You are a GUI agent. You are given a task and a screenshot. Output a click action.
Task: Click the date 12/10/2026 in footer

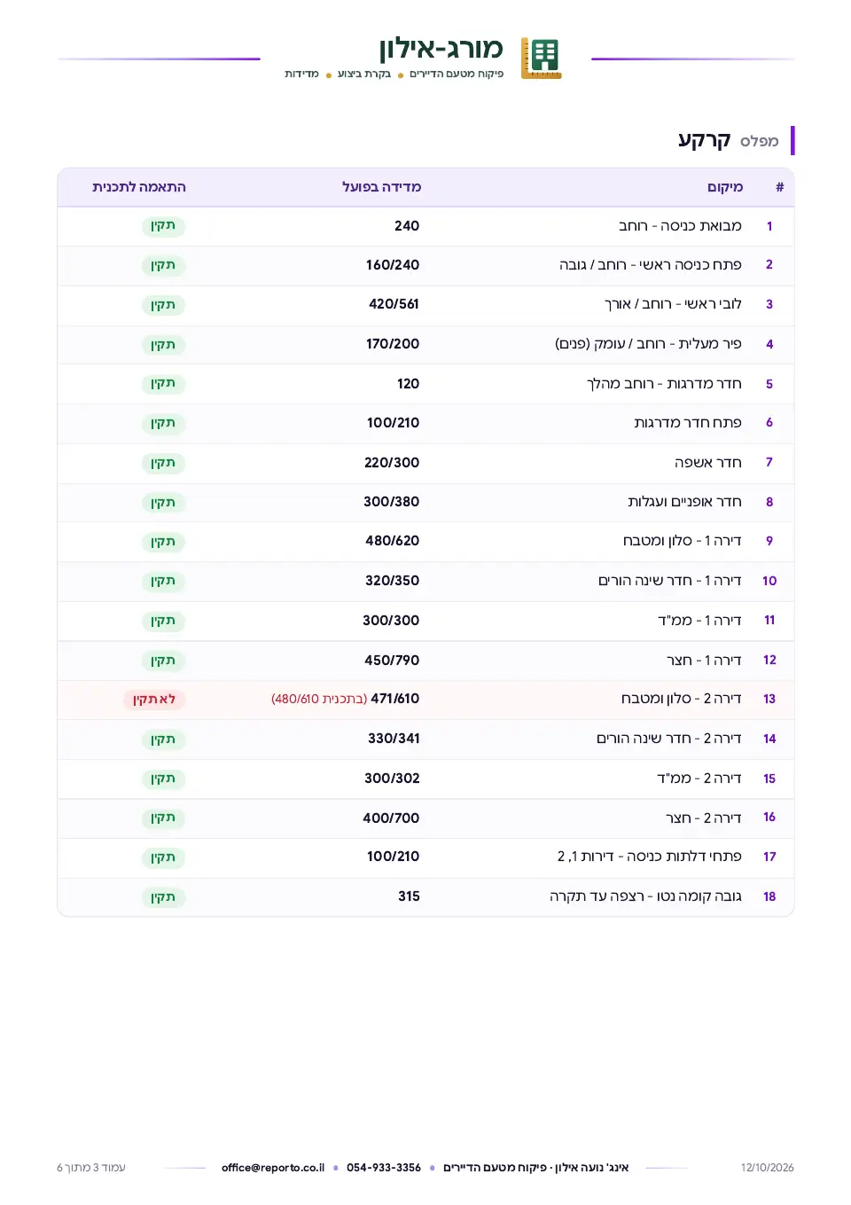coord(768,1168)
